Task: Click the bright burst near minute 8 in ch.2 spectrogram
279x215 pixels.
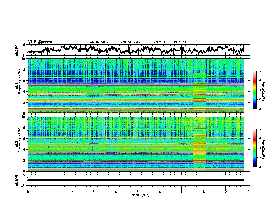Action: pyautogui.click(x=199, y=144)
